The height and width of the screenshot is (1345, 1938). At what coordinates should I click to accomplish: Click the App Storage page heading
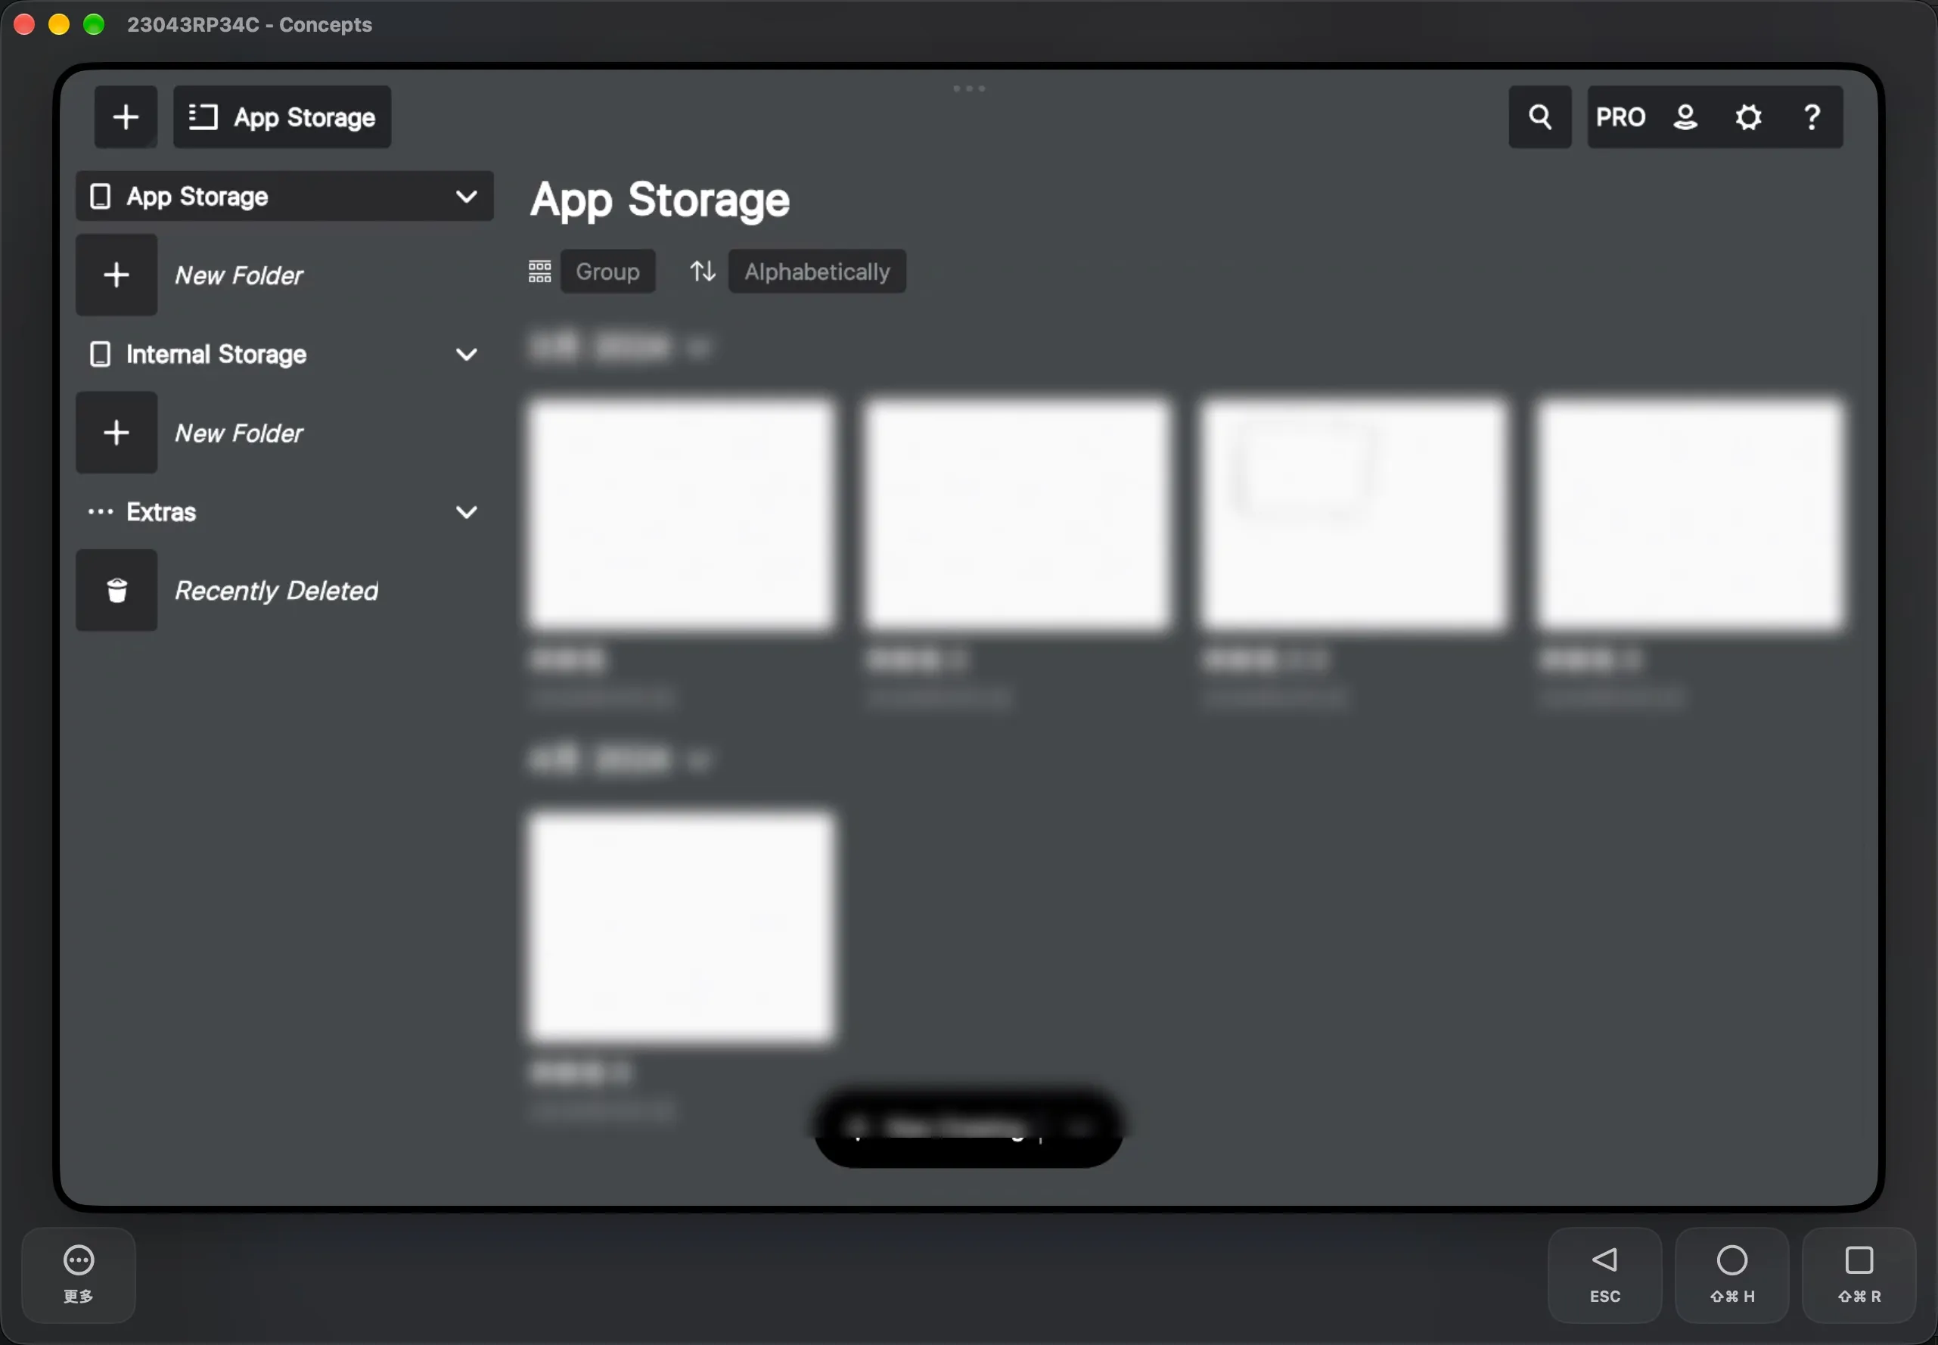coord(660,200)
